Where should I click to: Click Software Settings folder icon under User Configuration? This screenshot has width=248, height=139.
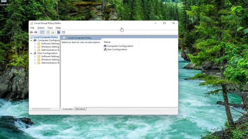point(39,56)
